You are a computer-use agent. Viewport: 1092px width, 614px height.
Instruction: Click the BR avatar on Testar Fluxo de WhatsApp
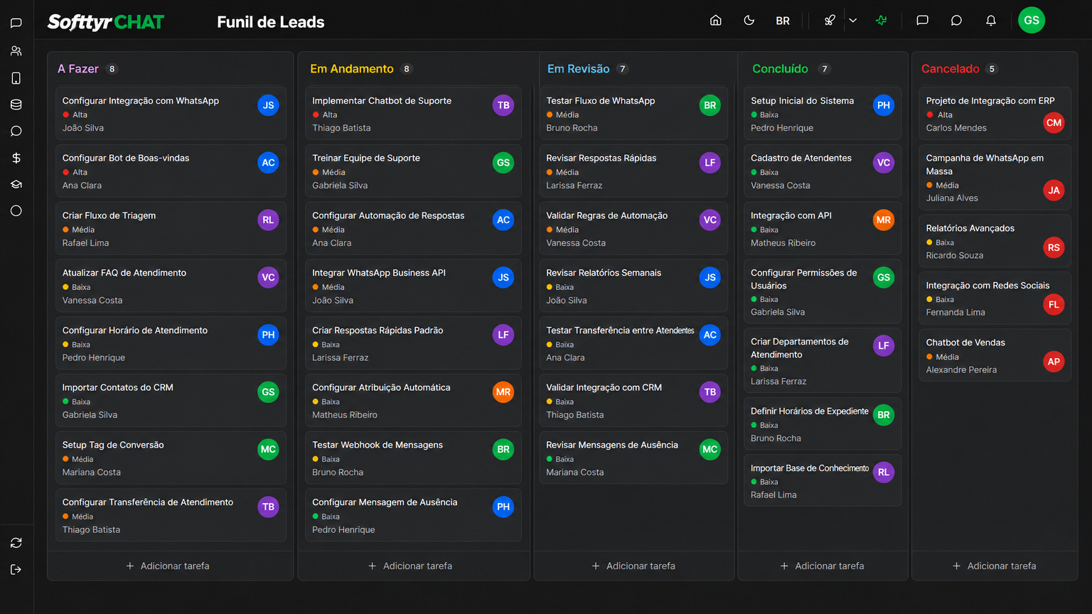coord(710,105)
